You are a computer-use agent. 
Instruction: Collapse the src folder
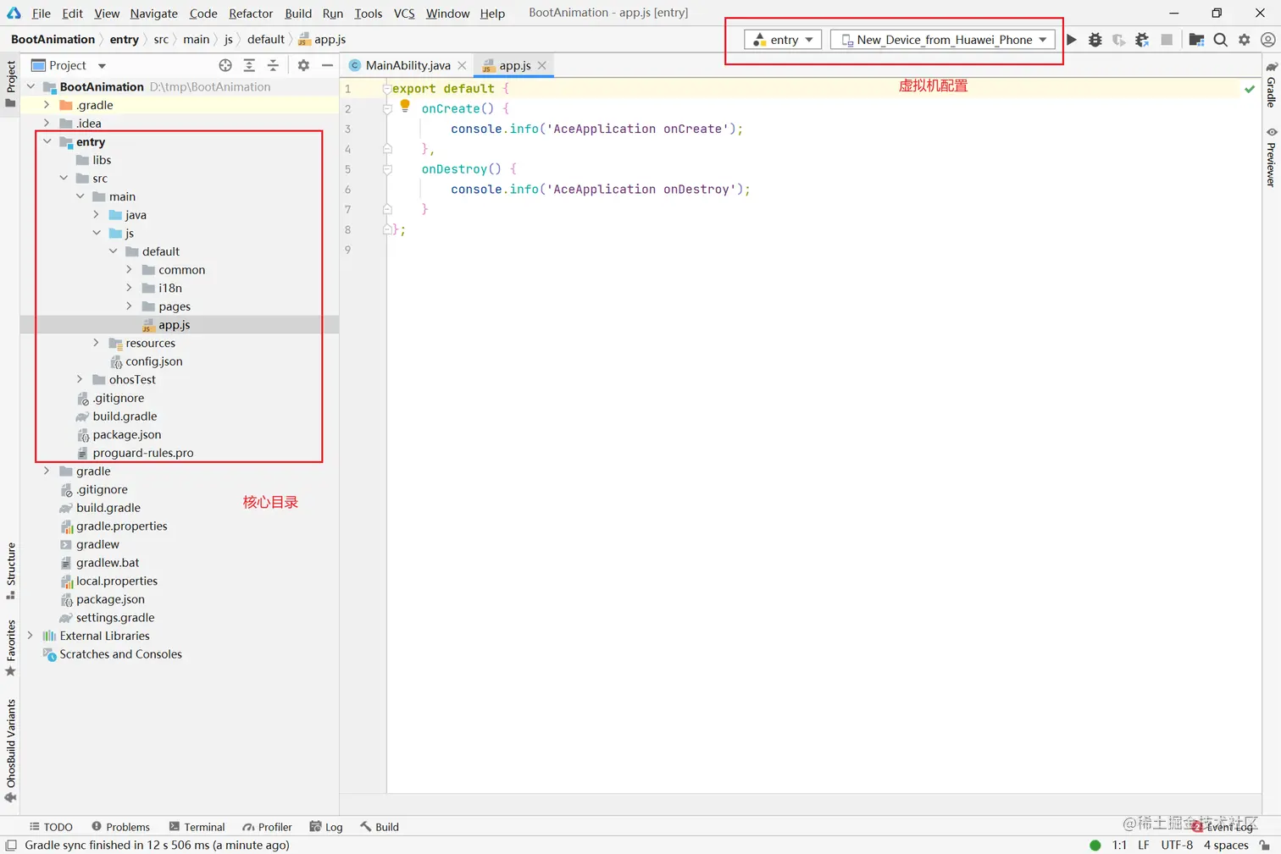[64, 178]
